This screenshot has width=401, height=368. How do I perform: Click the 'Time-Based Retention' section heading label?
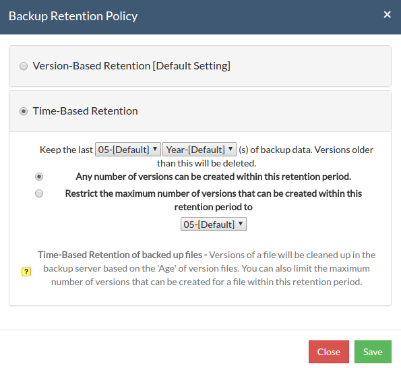pos(85,111)
